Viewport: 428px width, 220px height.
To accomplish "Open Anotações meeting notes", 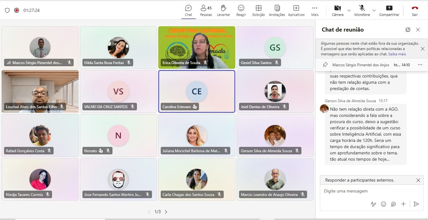I will coord(277,10).
